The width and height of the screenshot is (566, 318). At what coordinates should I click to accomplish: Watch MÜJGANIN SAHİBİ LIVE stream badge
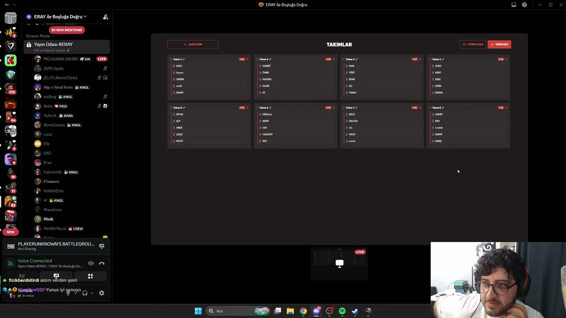pos(102,59)
